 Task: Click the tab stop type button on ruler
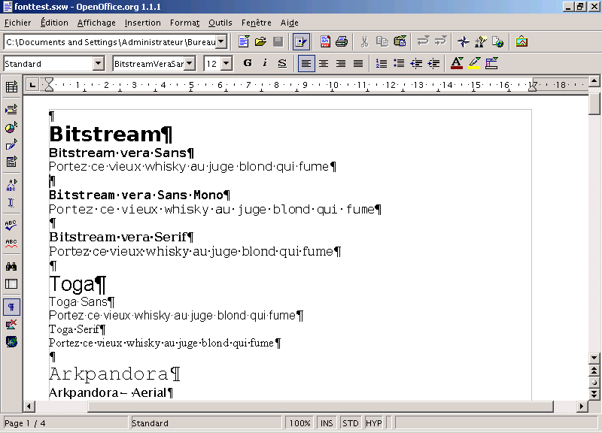(x=32, y=85)
